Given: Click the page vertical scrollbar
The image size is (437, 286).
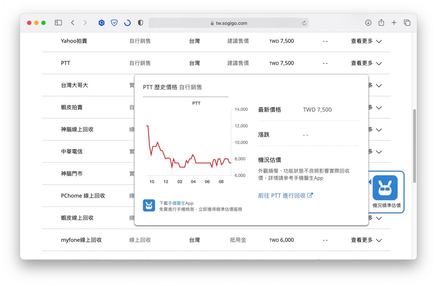Looking at the screenshot, I should point(414,146).
